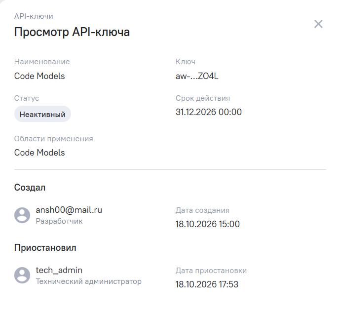The height and width of the screenshot is (317, 340).
Task: Click the name value Code Models under Наименование
Action: pyautogui.click(x=39, y=76)
